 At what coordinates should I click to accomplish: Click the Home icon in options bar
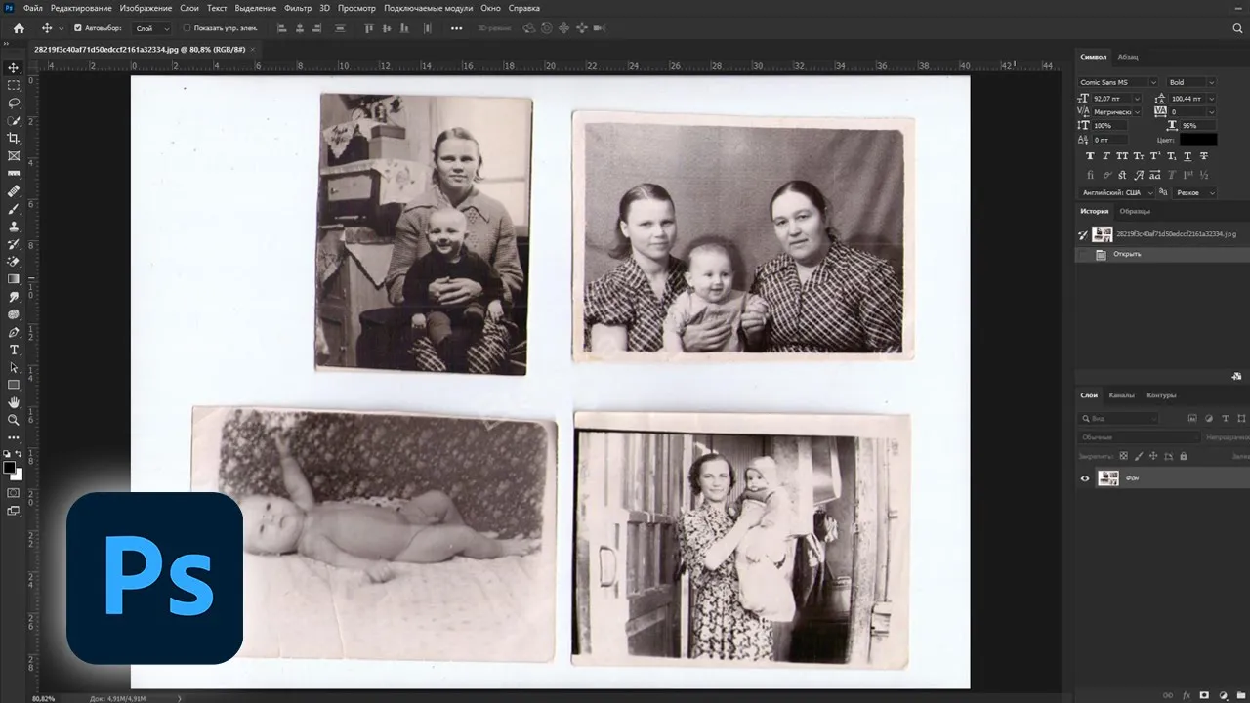tap(19, 28)
